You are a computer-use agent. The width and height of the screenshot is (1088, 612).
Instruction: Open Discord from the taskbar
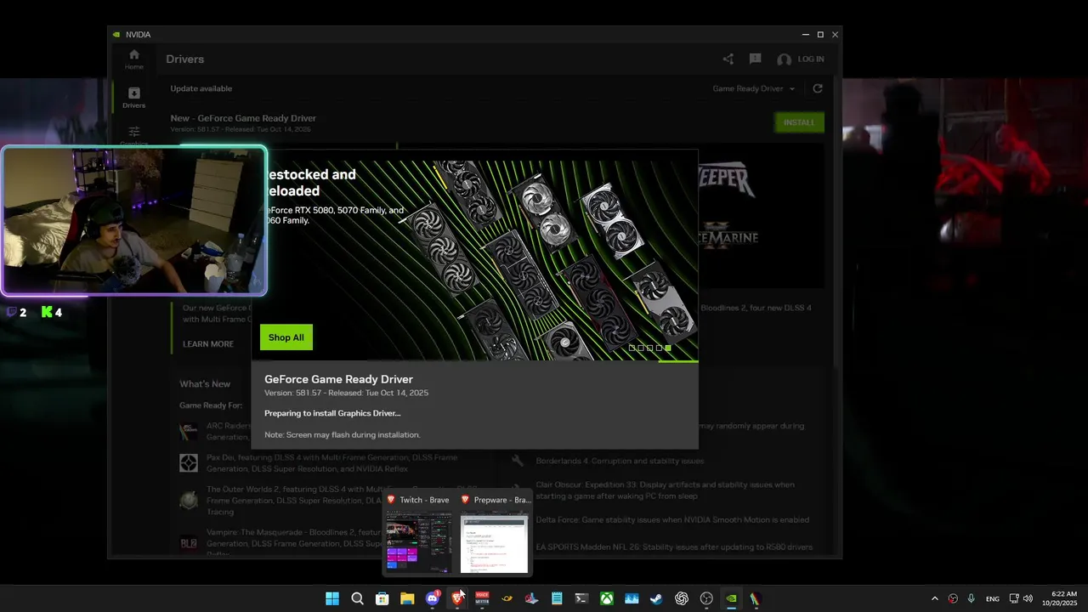pos(433,598)
